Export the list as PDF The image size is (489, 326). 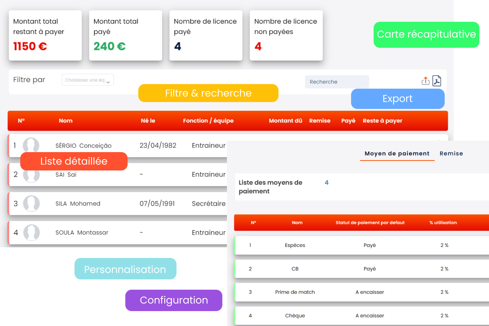point(437,81)
